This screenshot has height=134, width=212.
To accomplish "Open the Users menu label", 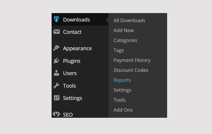I will (x=70, y=73).
